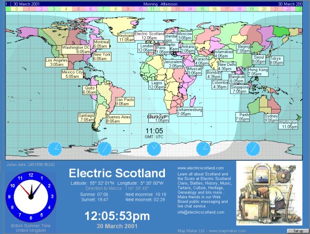Click the Morning label in the top bar

pyautogui.click(x=150, y=4)
